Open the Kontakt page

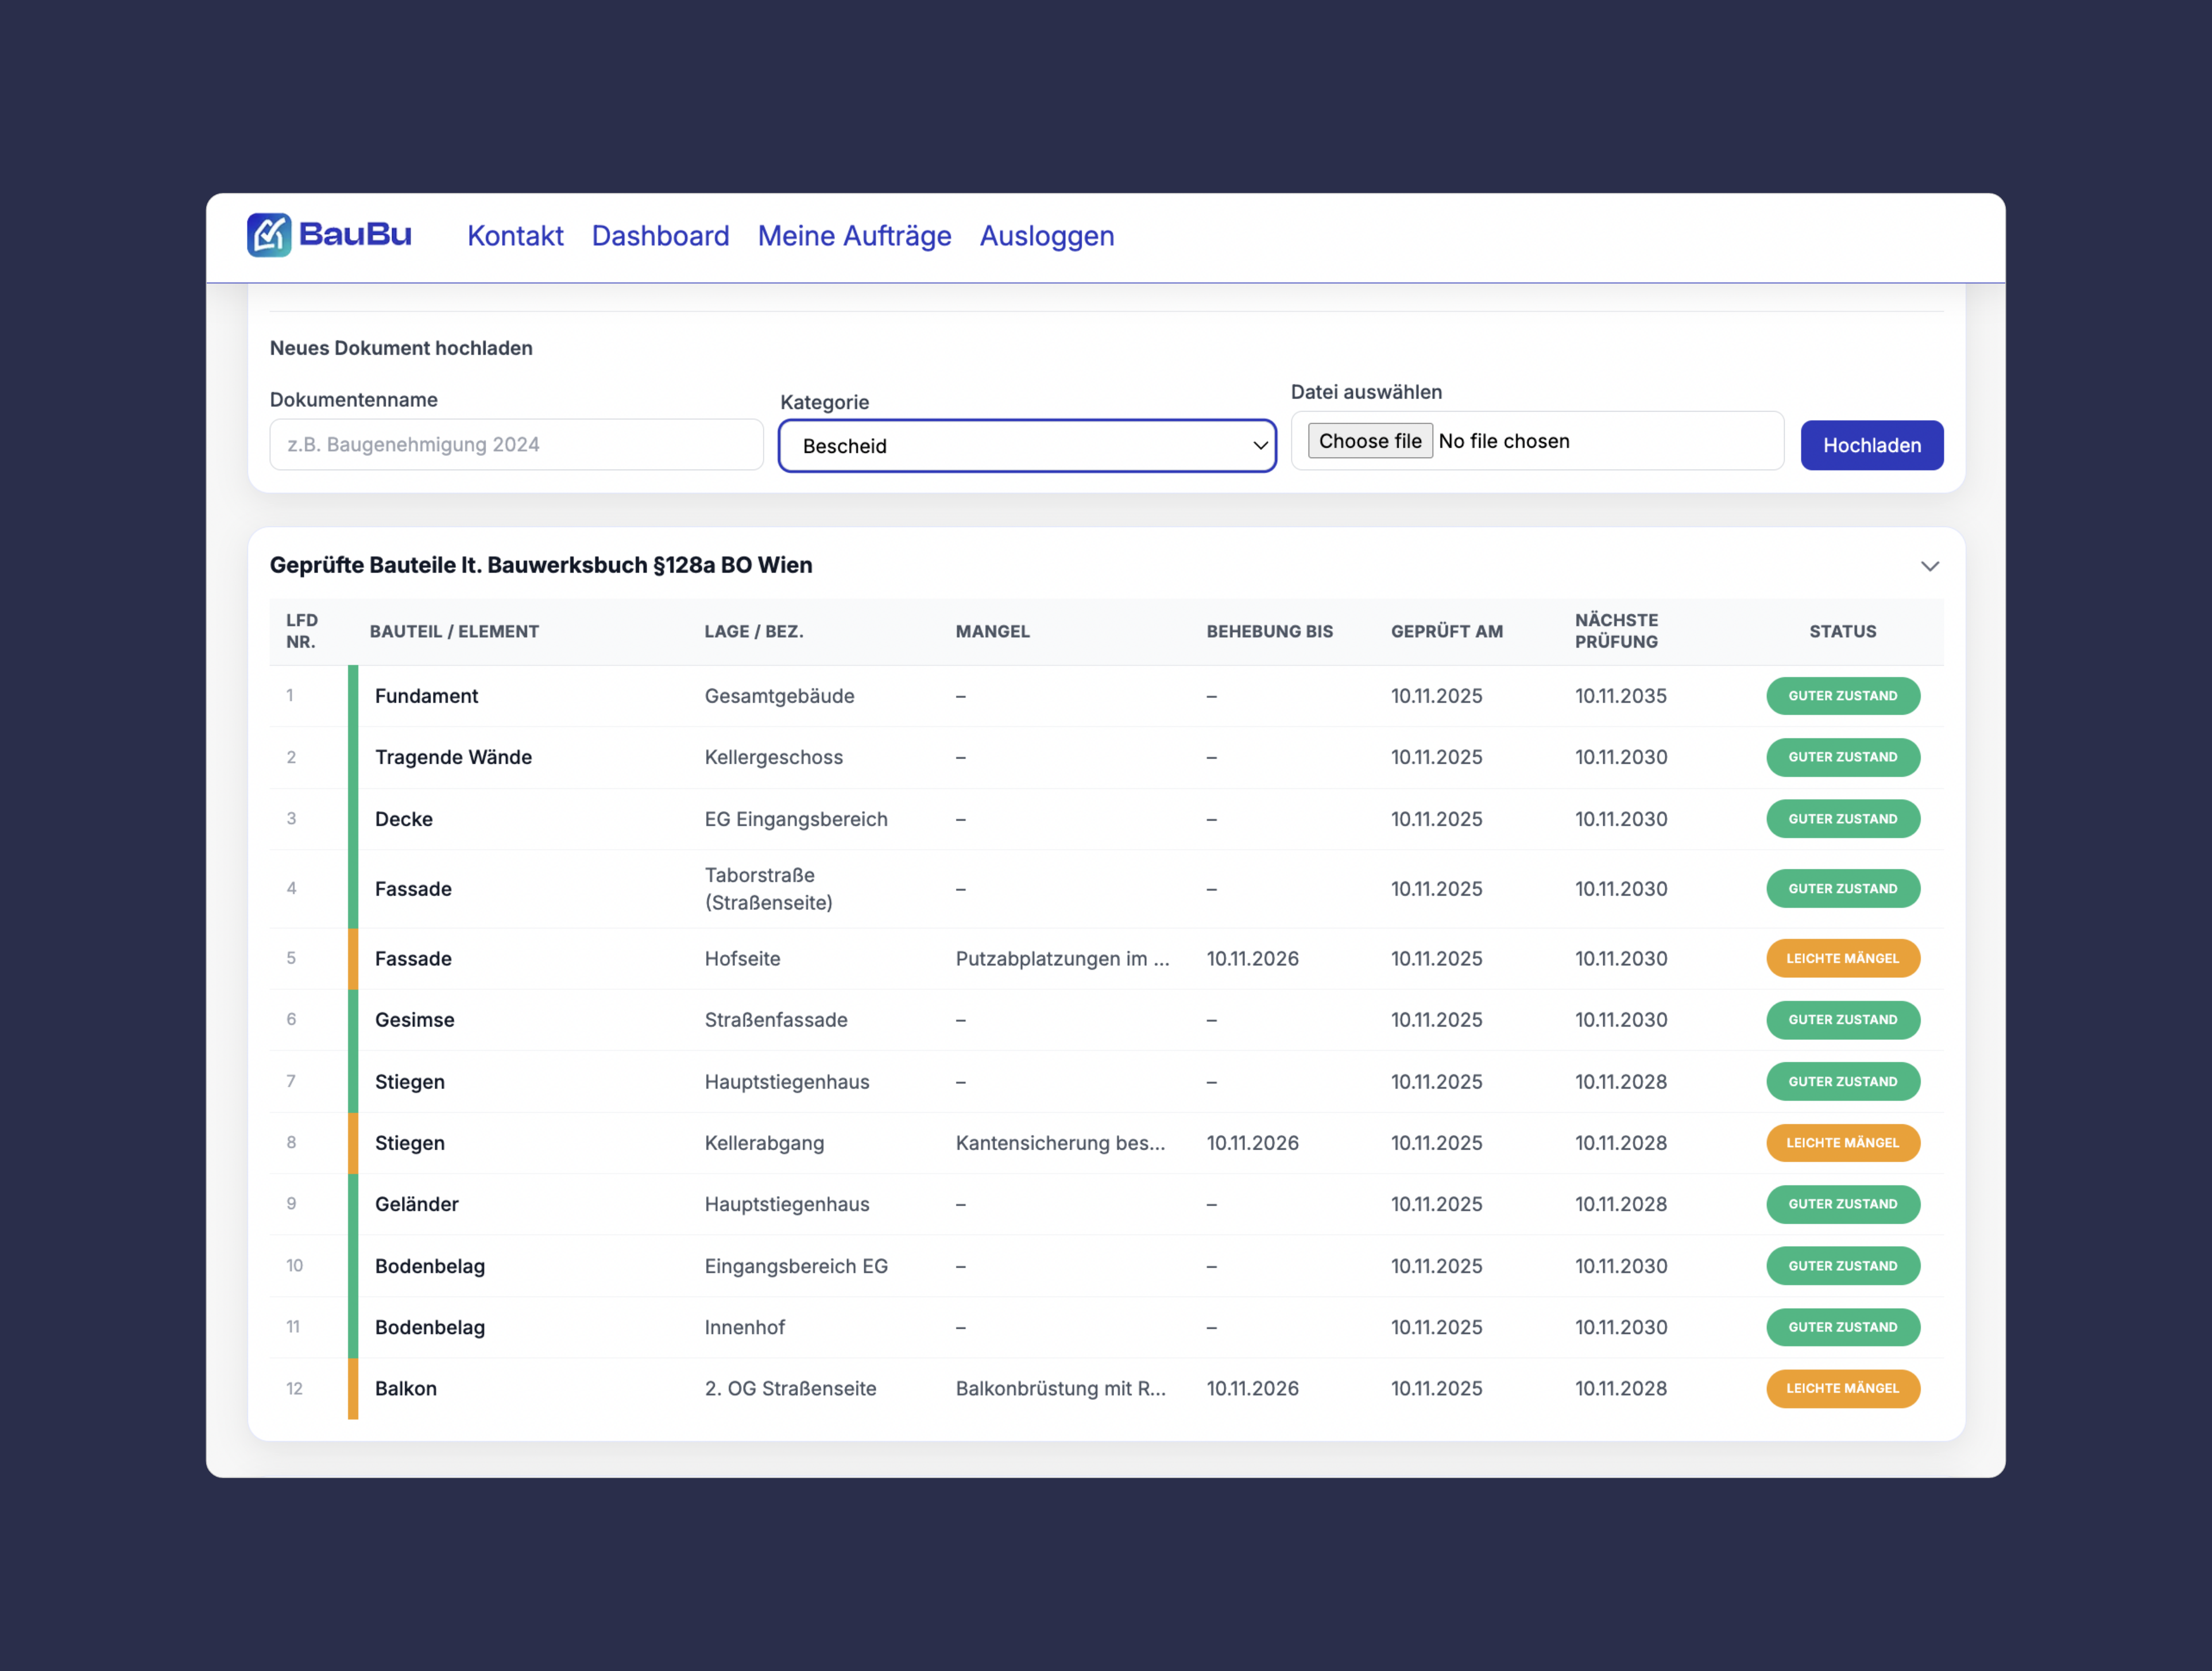click(x=515, y=236)
